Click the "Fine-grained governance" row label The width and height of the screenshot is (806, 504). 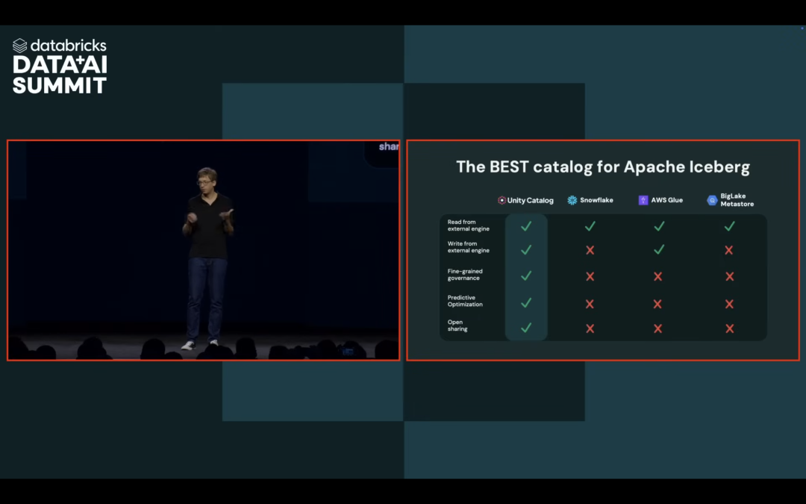click(465, 275)
